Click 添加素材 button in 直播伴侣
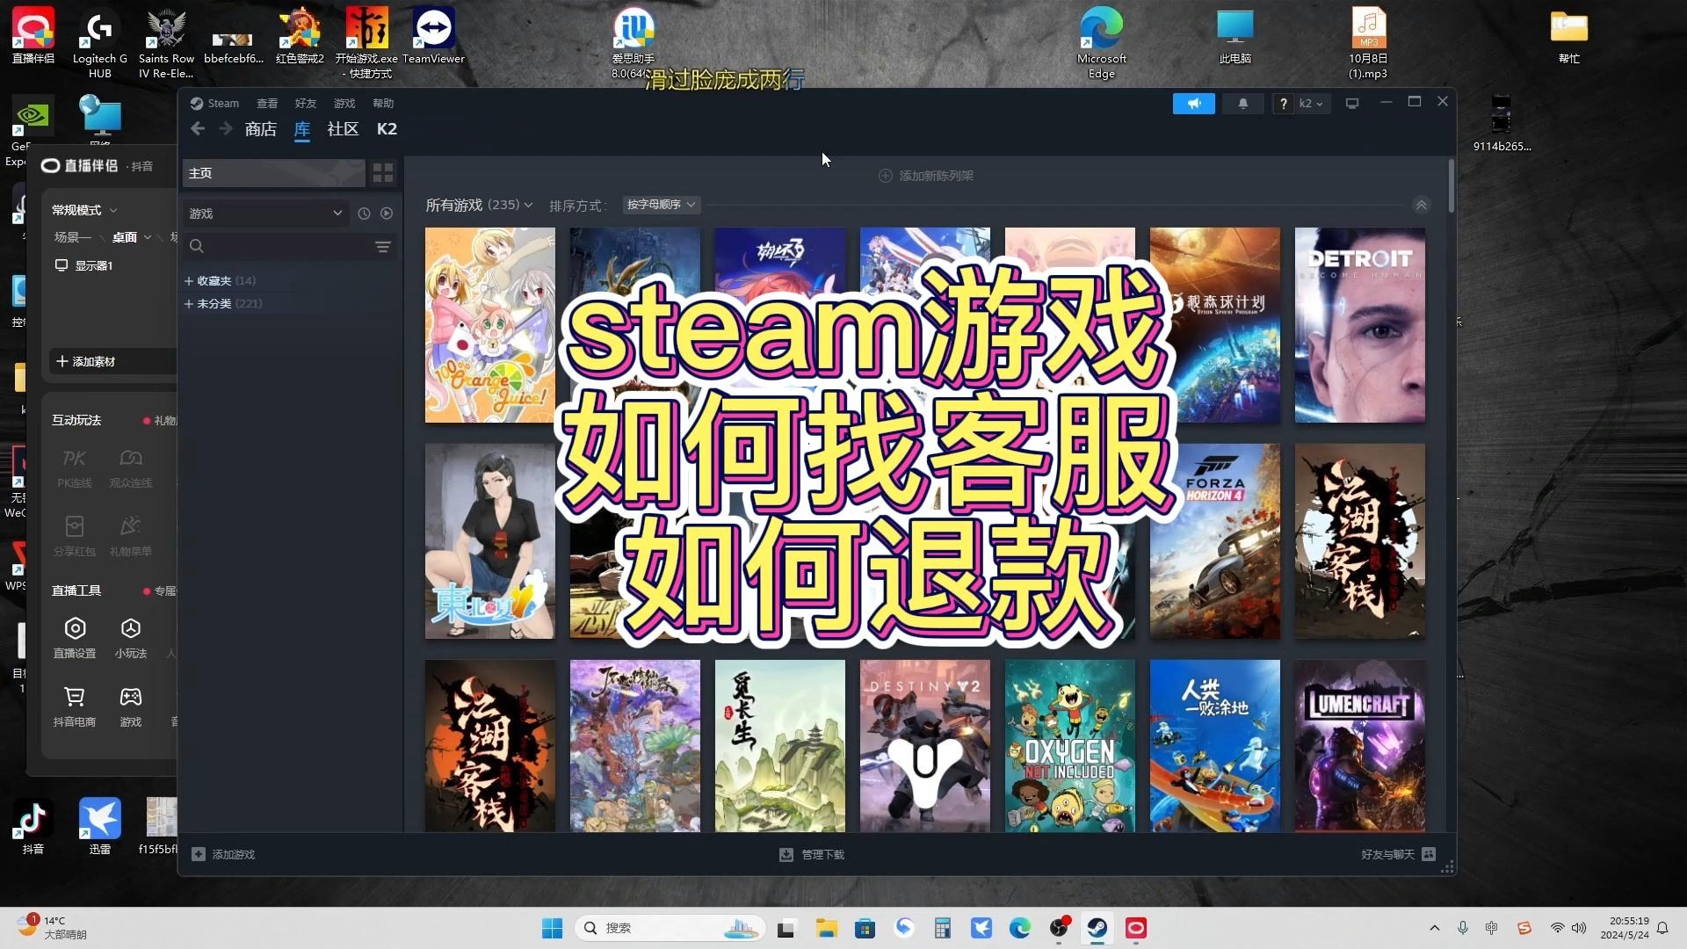Viewport: 1687px width, 949px height. pos(112,361)
